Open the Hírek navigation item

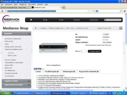coord(61,20)
